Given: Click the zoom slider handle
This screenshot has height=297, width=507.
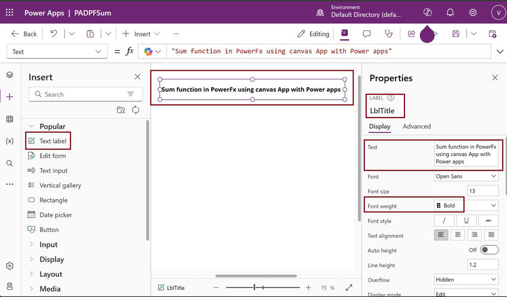Looking at the screenshot, I should click(x=255, y=287).
